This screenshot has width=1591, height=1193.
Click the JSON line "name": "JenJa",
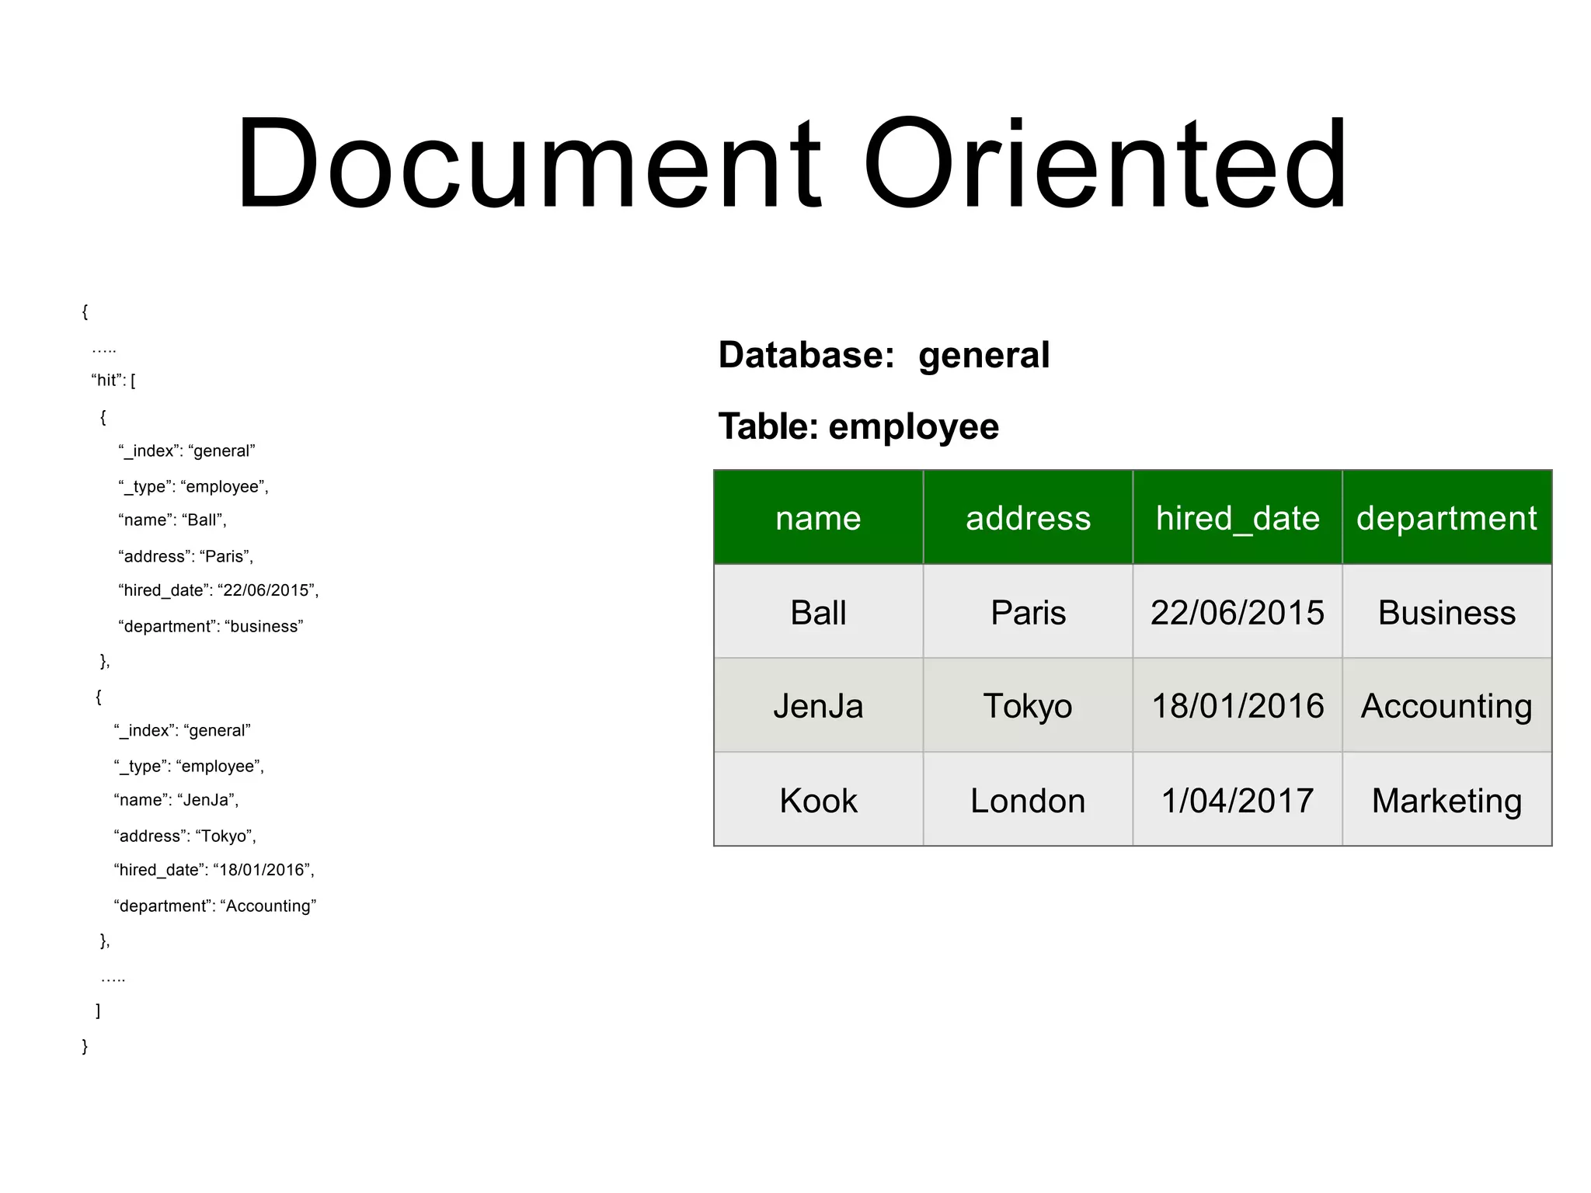click(176, 800)
